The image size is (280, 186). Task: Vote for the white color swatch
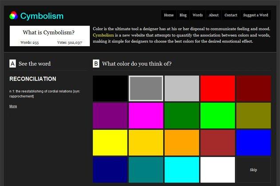tap(217, 170)
